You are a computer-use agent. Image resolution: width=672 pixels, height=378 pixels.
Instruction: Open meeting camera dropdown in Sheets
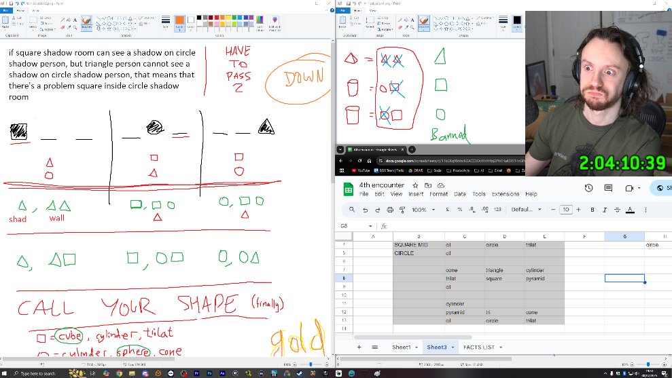639,188
